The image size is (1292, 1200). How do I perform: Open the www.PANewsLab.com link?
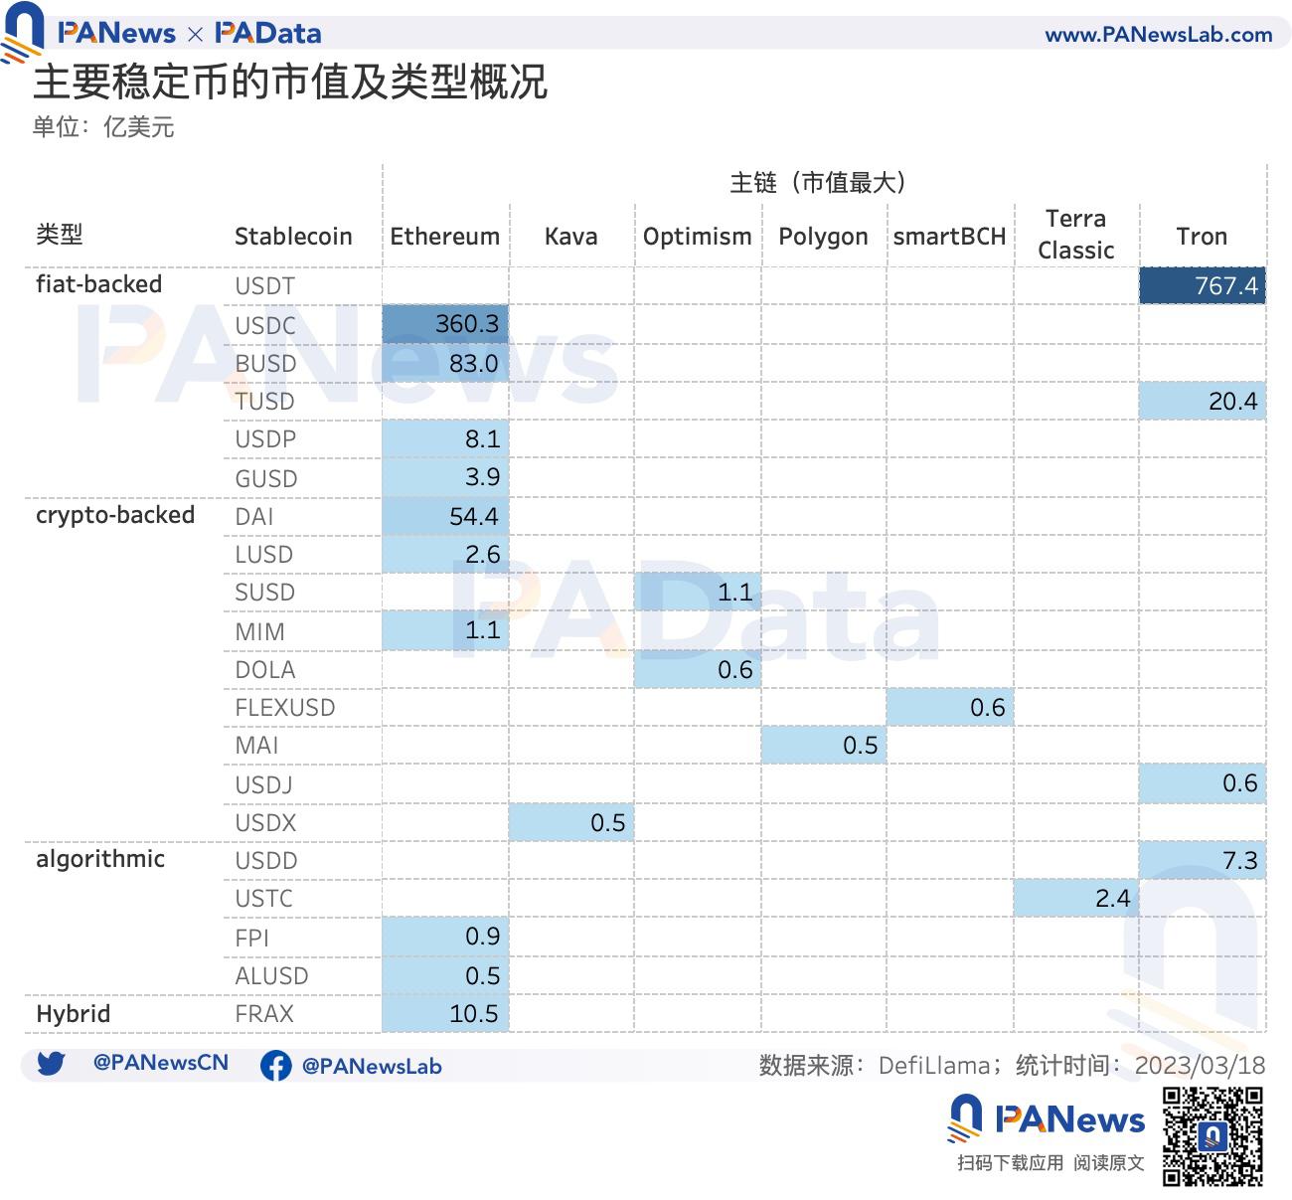[x=1158, y=35]
